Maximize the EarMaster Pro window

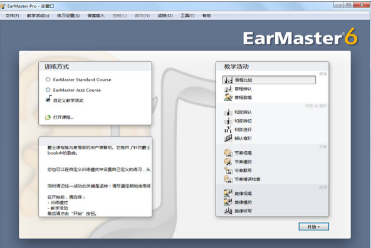[x=348, y=5]
